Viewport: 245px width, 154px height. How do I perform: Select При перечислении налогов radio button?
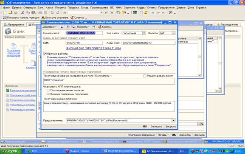[48, 90]
